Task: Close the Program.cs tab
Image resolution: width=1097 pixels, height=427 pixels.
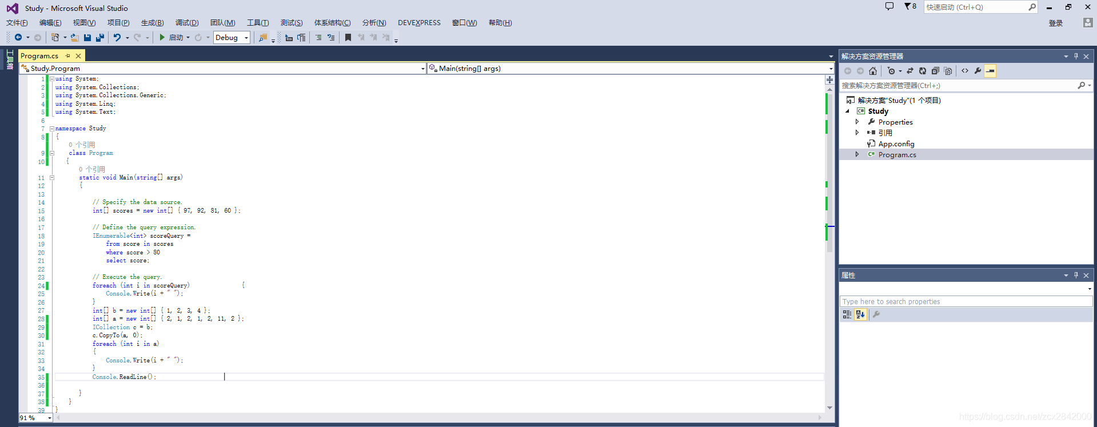Action: pyautogui.click(x=78, y=55)
